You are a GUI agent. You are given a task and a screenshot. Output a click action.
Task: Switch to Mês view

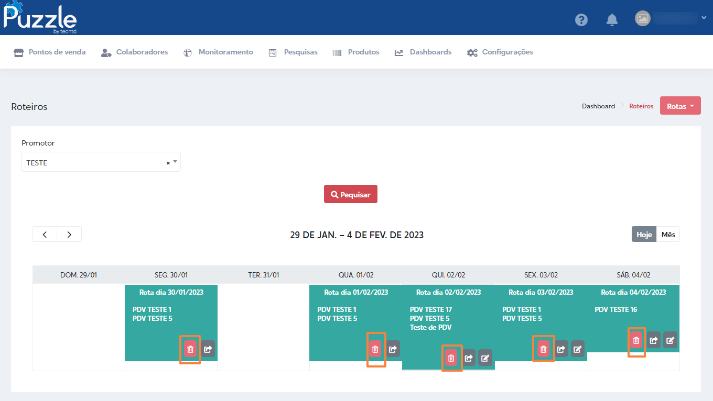(x=668, y=235)
